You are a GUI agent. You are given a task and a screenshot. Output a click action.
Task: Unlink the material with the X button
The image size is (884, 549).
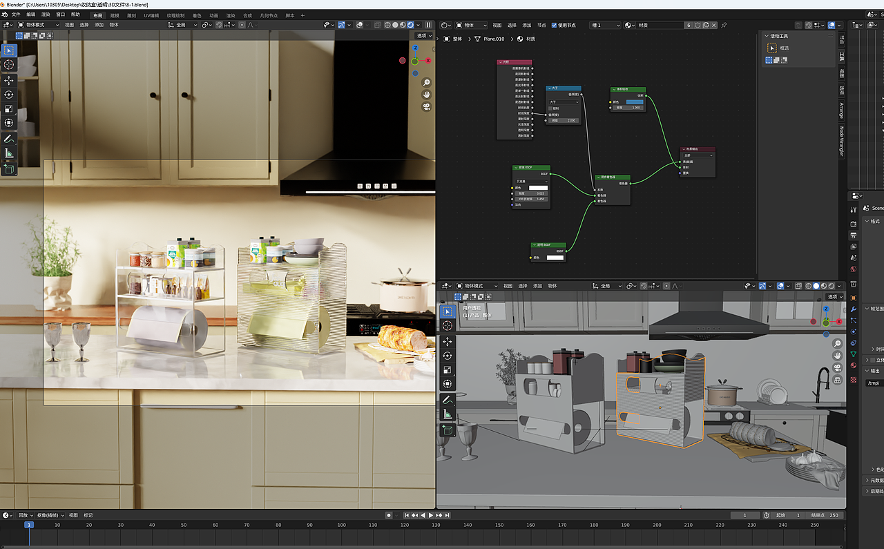click(x=715, y=25)
